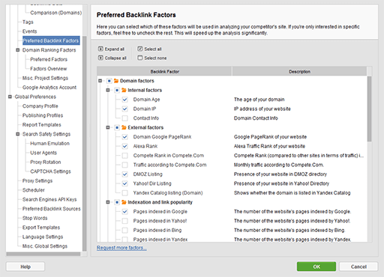Enable Yandex Catalog listing (Domain) checkbox
This screenshot has width=384, height=277.
pyautogui.click(x=124, y=193)
